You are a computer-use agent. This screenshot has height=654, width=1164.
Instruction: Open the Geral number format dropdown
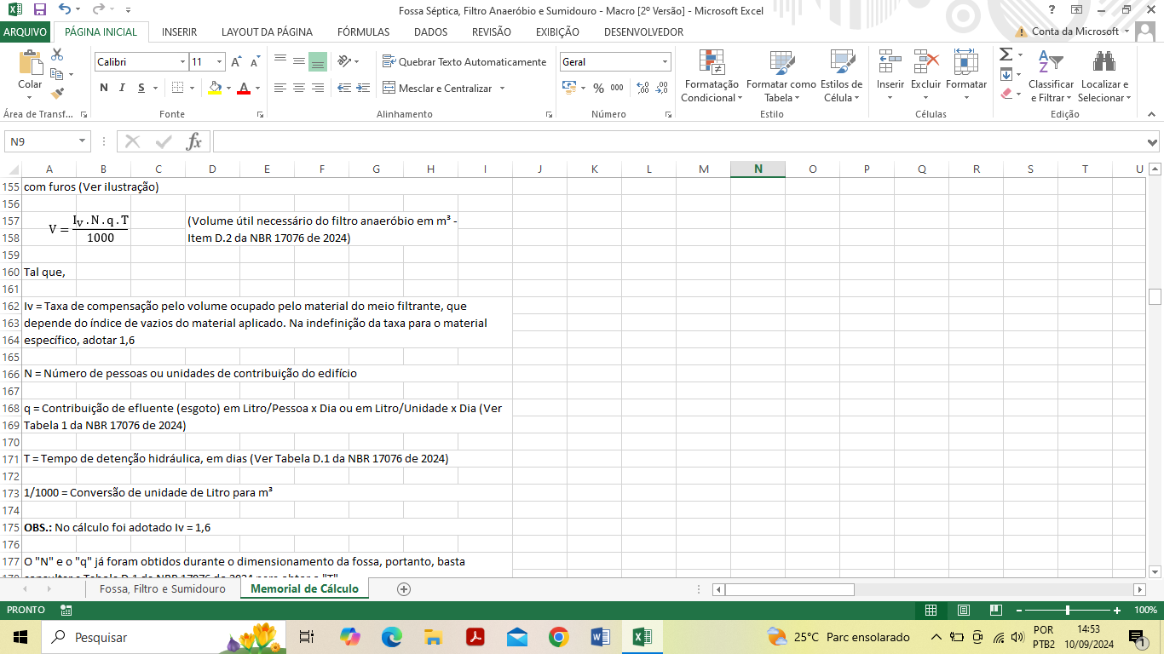tap(665, 62)
